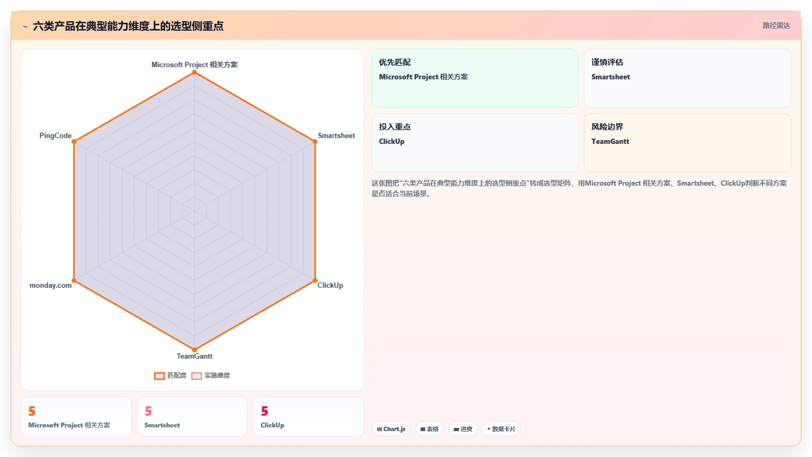This screenshot has height=457, width=812.
Task: Click the PingCode axis label
Action: coord(56,135)
